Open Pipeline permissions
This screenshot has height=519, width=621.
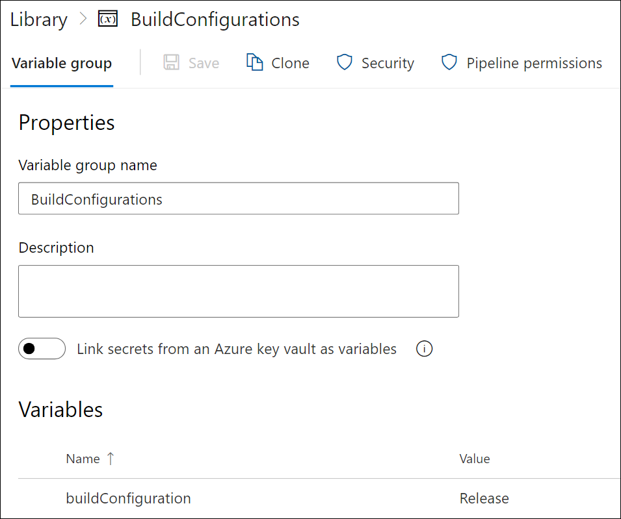tap(535, 63)
